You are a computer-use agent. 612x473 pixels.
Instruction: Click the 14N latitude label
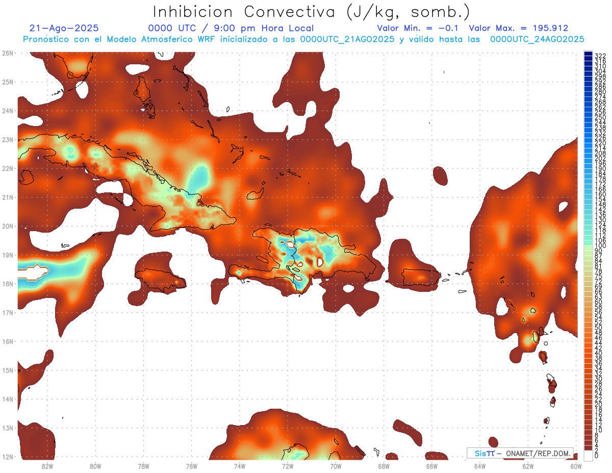pyautogui.click(x=8, y=399)
